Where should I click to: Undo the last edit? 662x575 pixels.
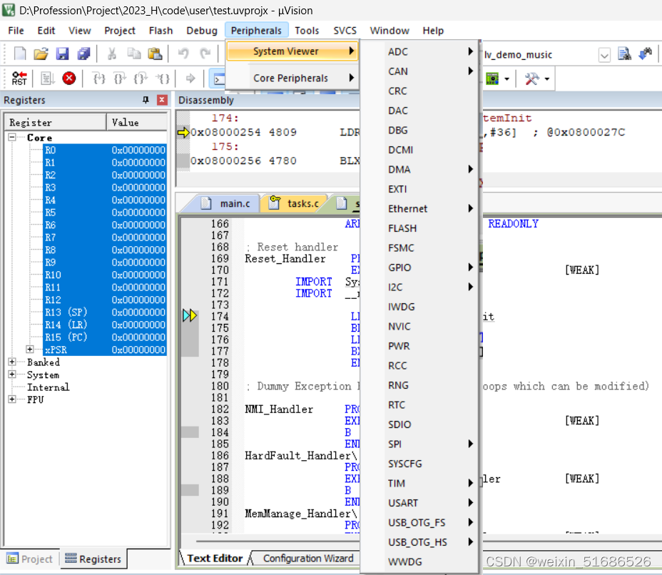click(x=183, y=54)
